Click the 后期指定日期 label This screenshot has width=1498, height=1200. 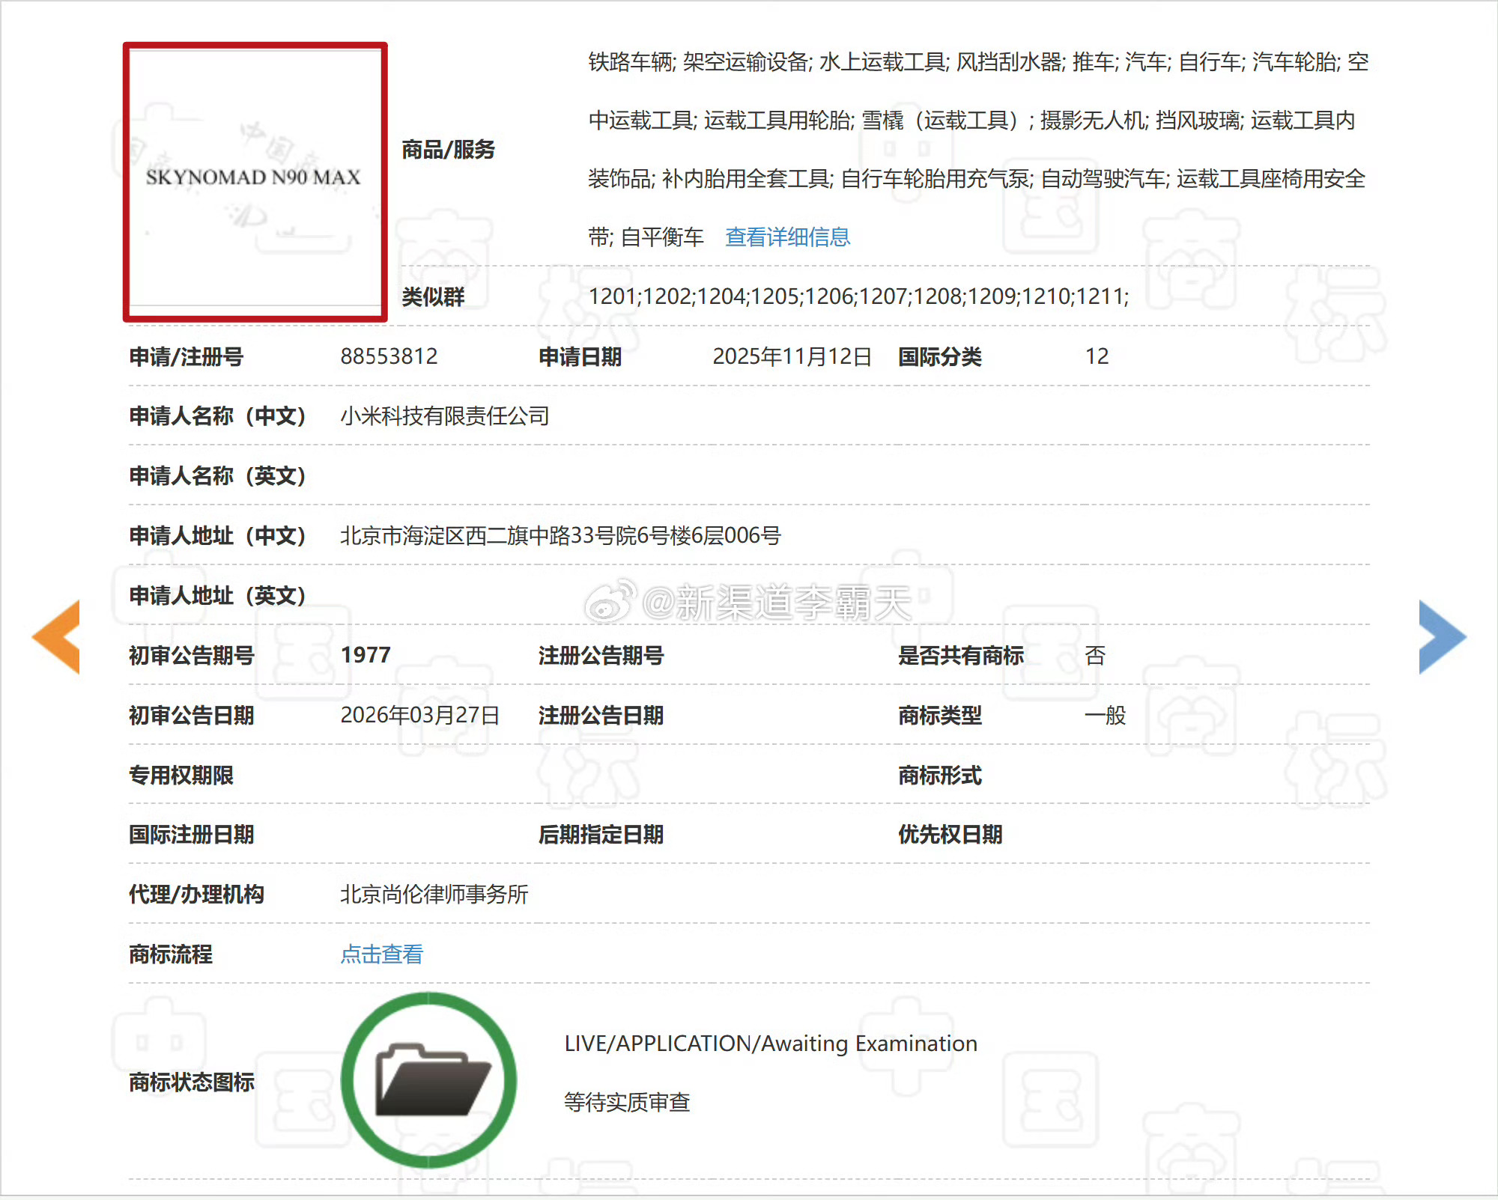(x=601, y=835)
